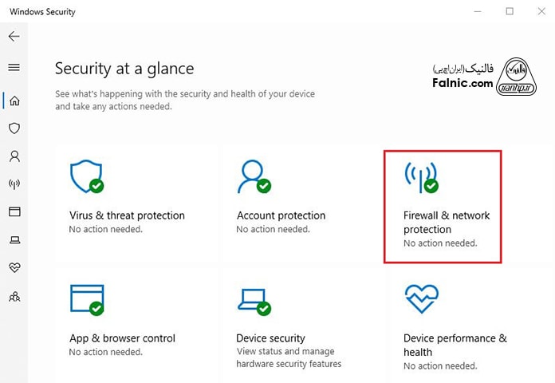Open the Virus & threat protection text link

click(x=127, y=215)
